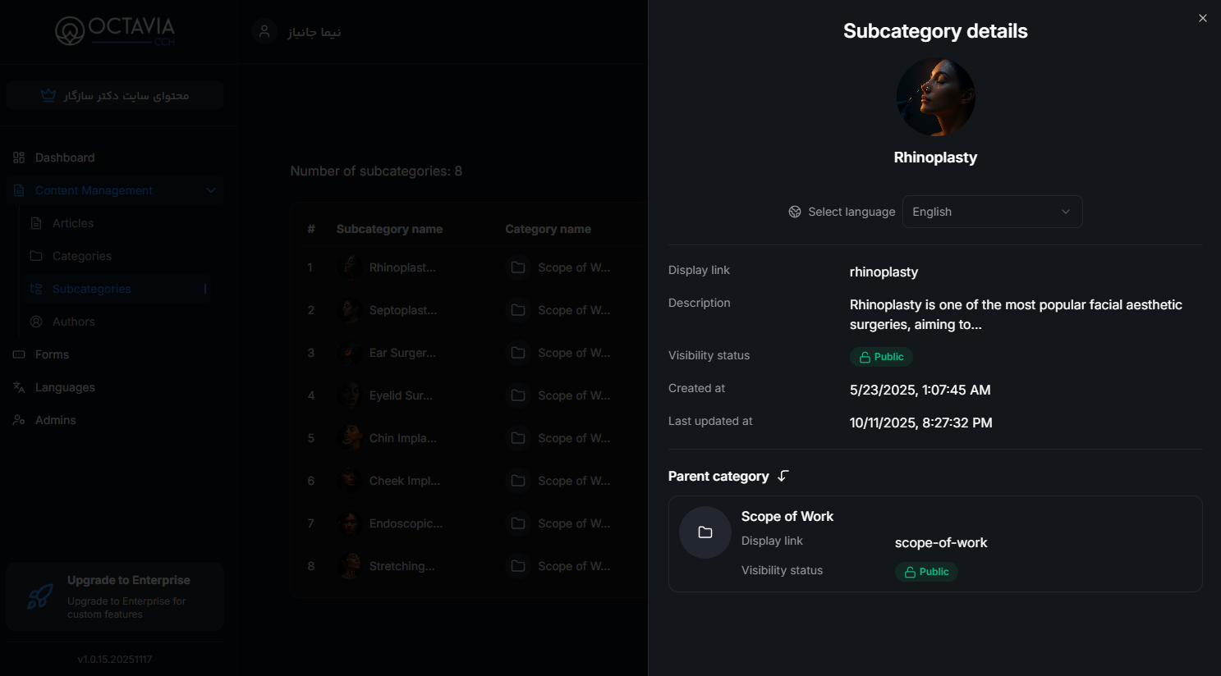The height and width of the screenshot is (676, 1221).
Task: Click the Languages translate icon
Action: (x=19, y=387)
